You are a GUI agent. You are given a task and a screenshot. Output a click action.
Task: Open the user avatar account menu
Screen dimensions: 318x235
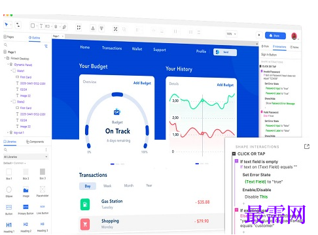[294, 36]
